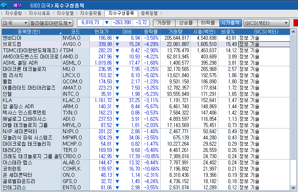Viewport: 298px width, 192px height.
Task: Sort by 거래량 button
Action: pyautogui.click(x=164, y=23)
